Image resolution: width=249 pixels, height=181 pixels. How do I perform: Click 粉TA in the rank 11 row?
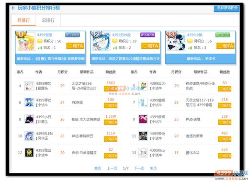[x=225, y=139]
